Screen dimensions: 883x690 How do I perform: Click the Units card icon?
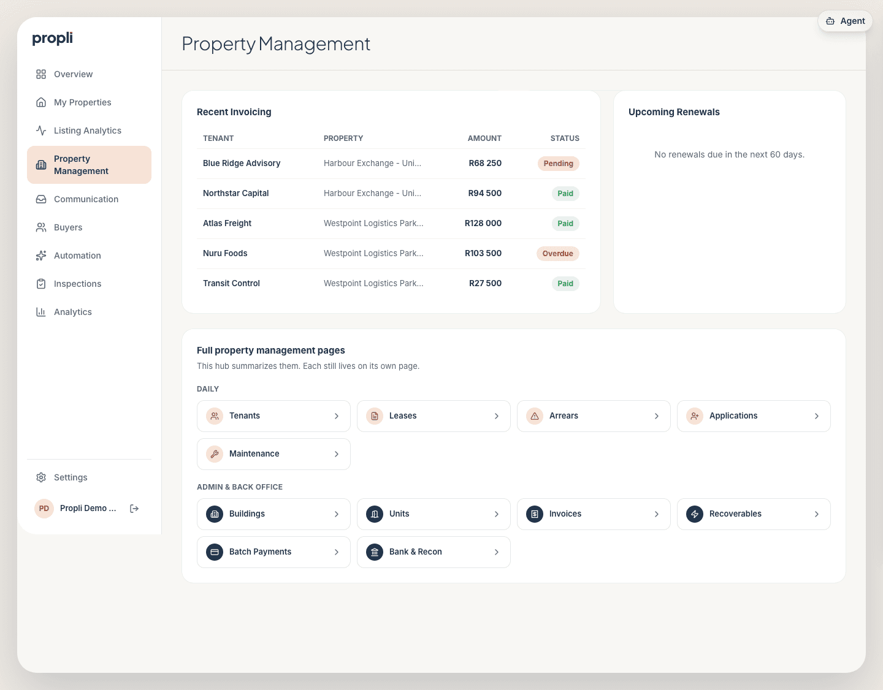click(x=375, y=514)
